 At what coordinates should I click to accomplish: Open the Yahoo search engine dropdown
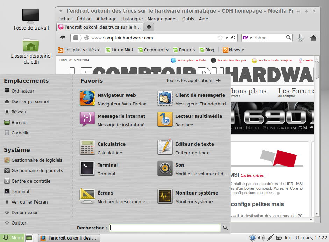click(248, 37)
